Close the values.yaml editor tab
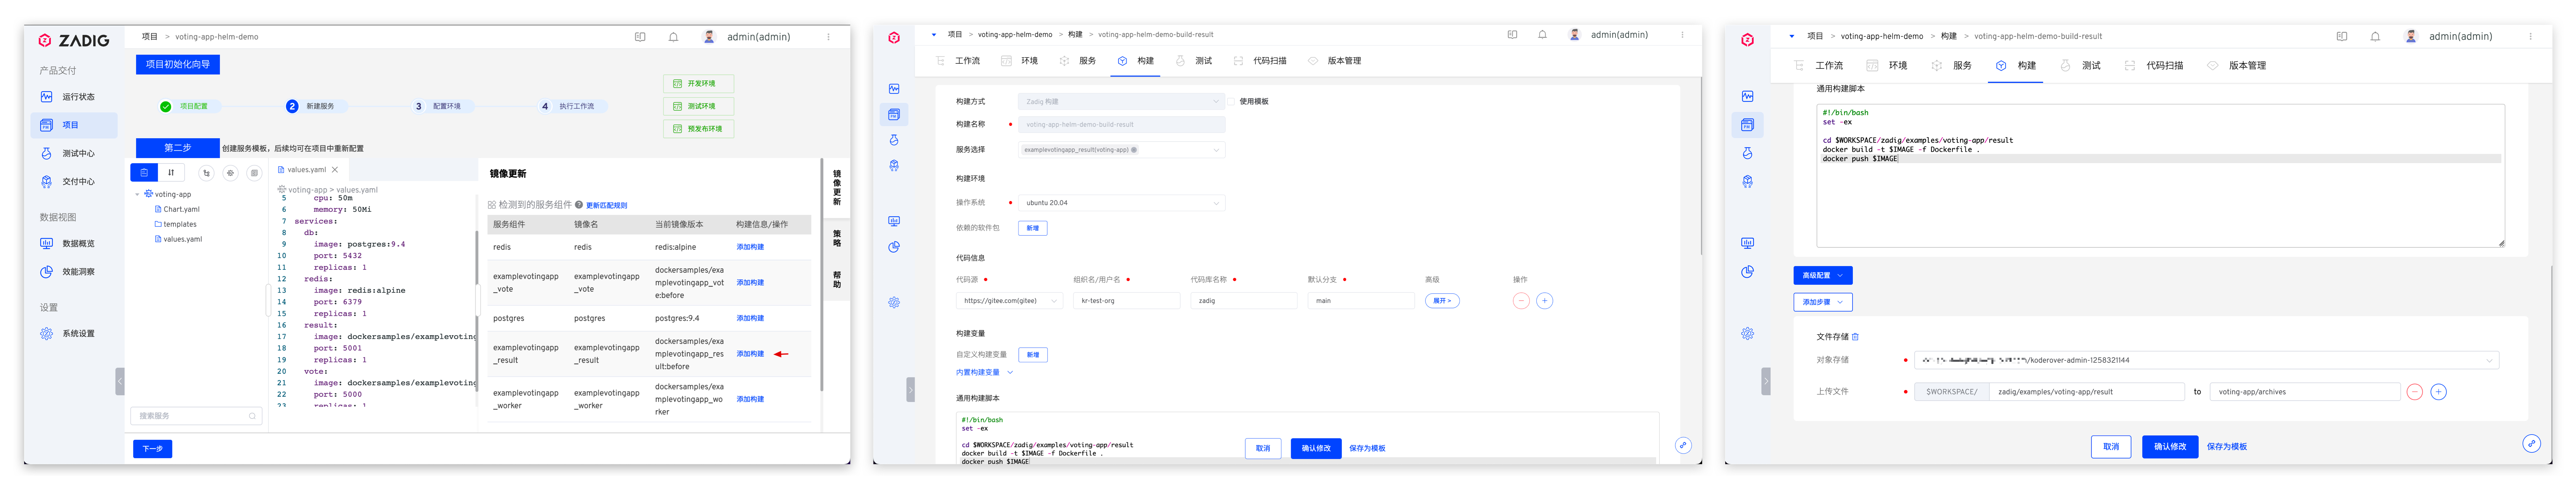Image resolution: width=2576 pixels, height=489 pixels. pyautogui.click(x=335, y=170)
